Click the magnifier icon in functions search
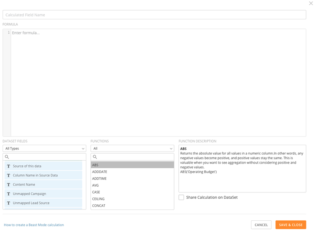The image size is (315, 234). pyautogui.click(x=95, y=157)
